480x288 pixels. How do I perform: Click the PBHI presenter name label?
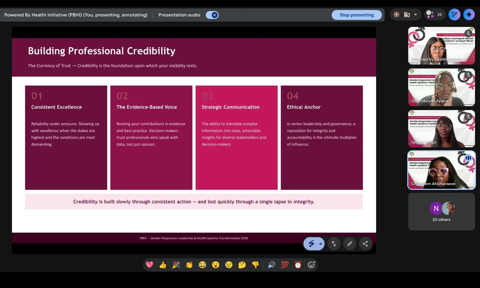click(x=76, y=15)
